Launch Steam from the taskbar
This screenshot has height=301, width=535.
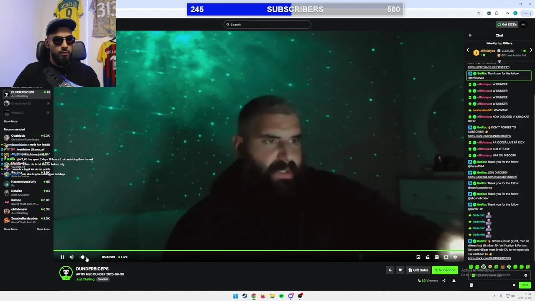(x=245, y=296)
